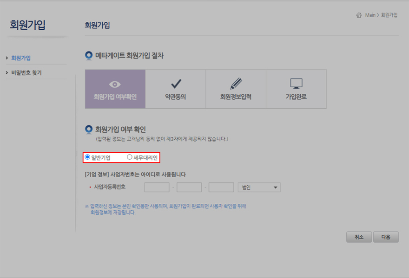Click the Main breadcrumb link
This screenshot has height=278, width=409.
click(370, 15)
